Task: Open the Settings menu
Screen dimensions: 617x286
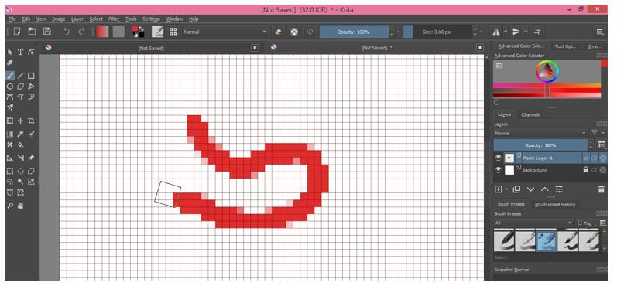Action: [x=151, y=19]
